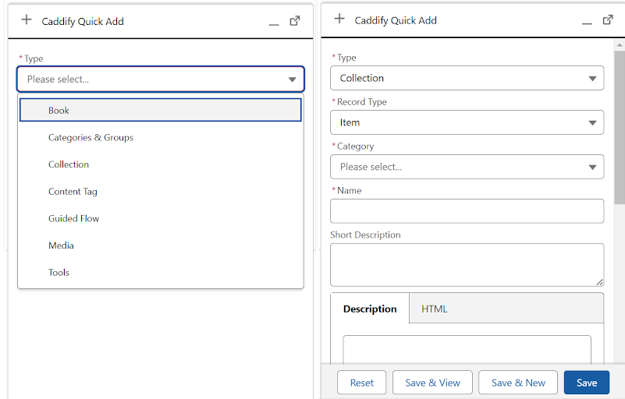Viewport: 625px width, 399px height.
Task: Pop out the right Caddify Quick Add panel
Action: tap(608, 20)
